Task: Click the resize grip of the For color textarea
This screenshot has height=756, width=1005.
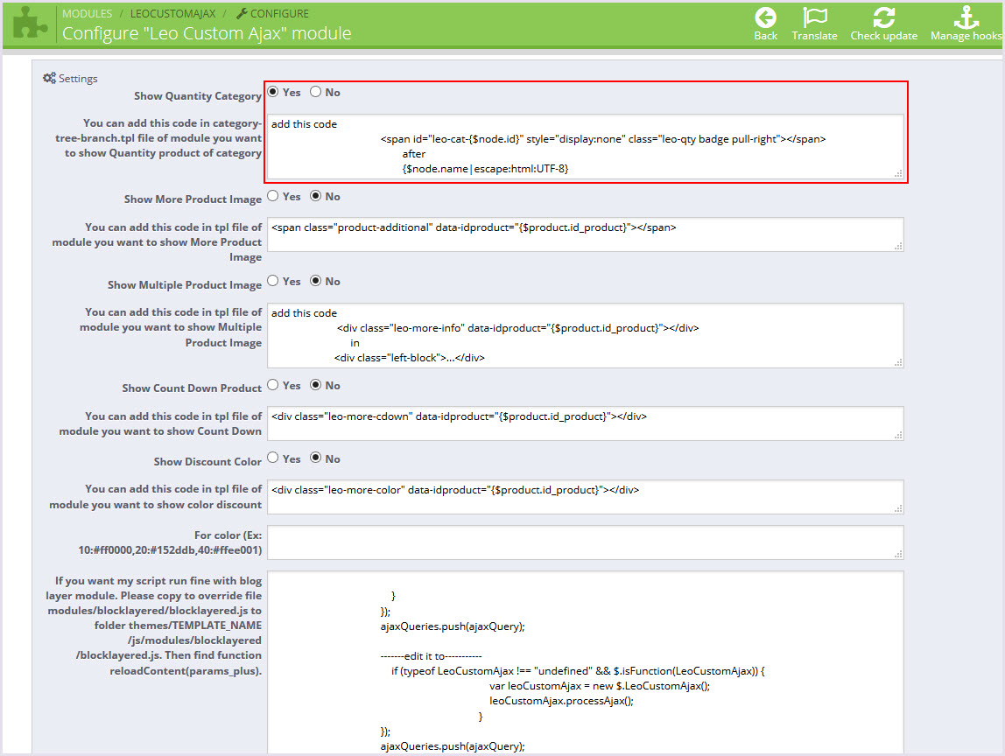Action: tap(898, 554)
